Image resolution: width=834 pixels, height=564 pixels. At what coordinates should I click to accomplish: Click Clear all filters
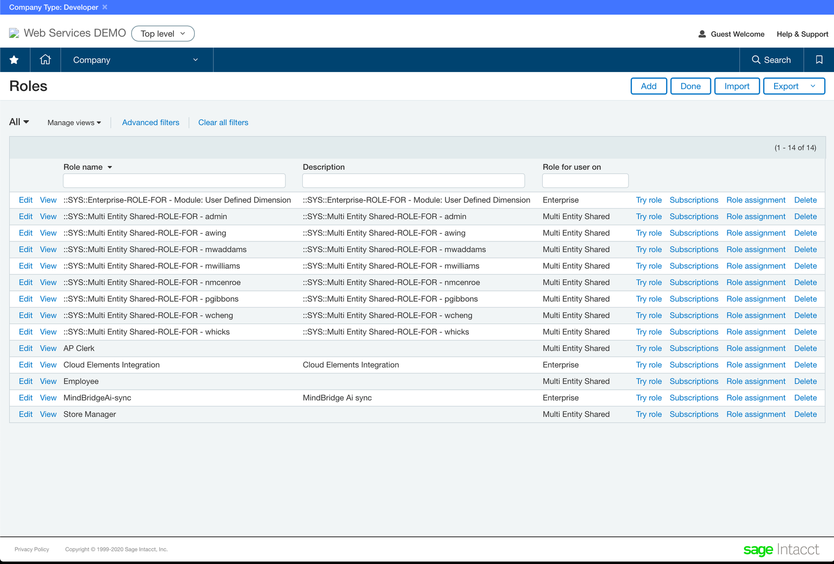click(x=223, y=123)
